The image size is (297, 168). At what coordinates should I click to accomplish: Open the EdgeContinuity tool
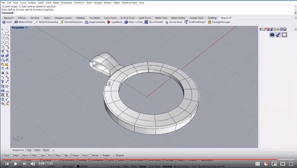95,22
